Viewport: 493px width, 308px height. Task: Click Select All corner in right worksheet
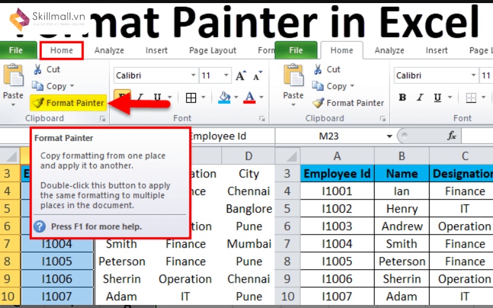[x=287, y=156]
